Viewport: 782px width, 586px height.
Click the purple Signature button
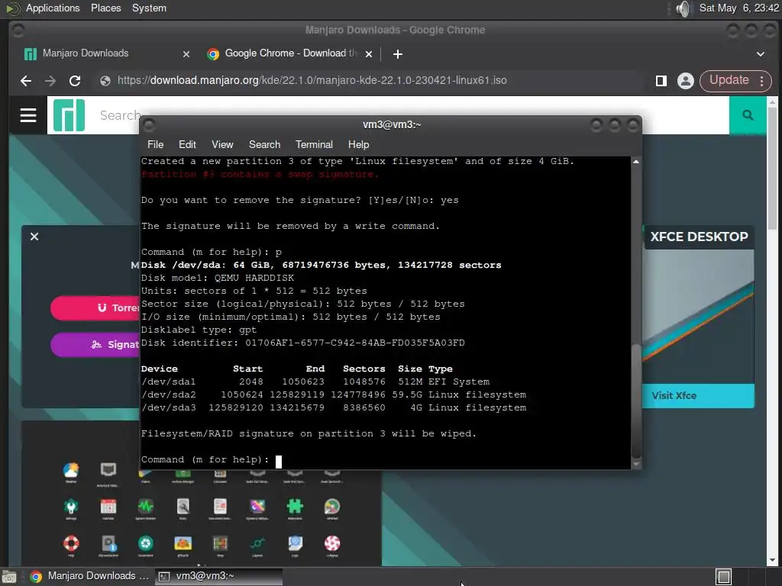tap(95, 344)
